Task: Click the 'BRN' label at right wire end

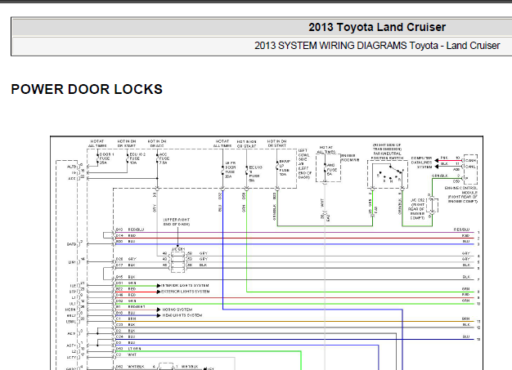Action: tap(465, 319)
